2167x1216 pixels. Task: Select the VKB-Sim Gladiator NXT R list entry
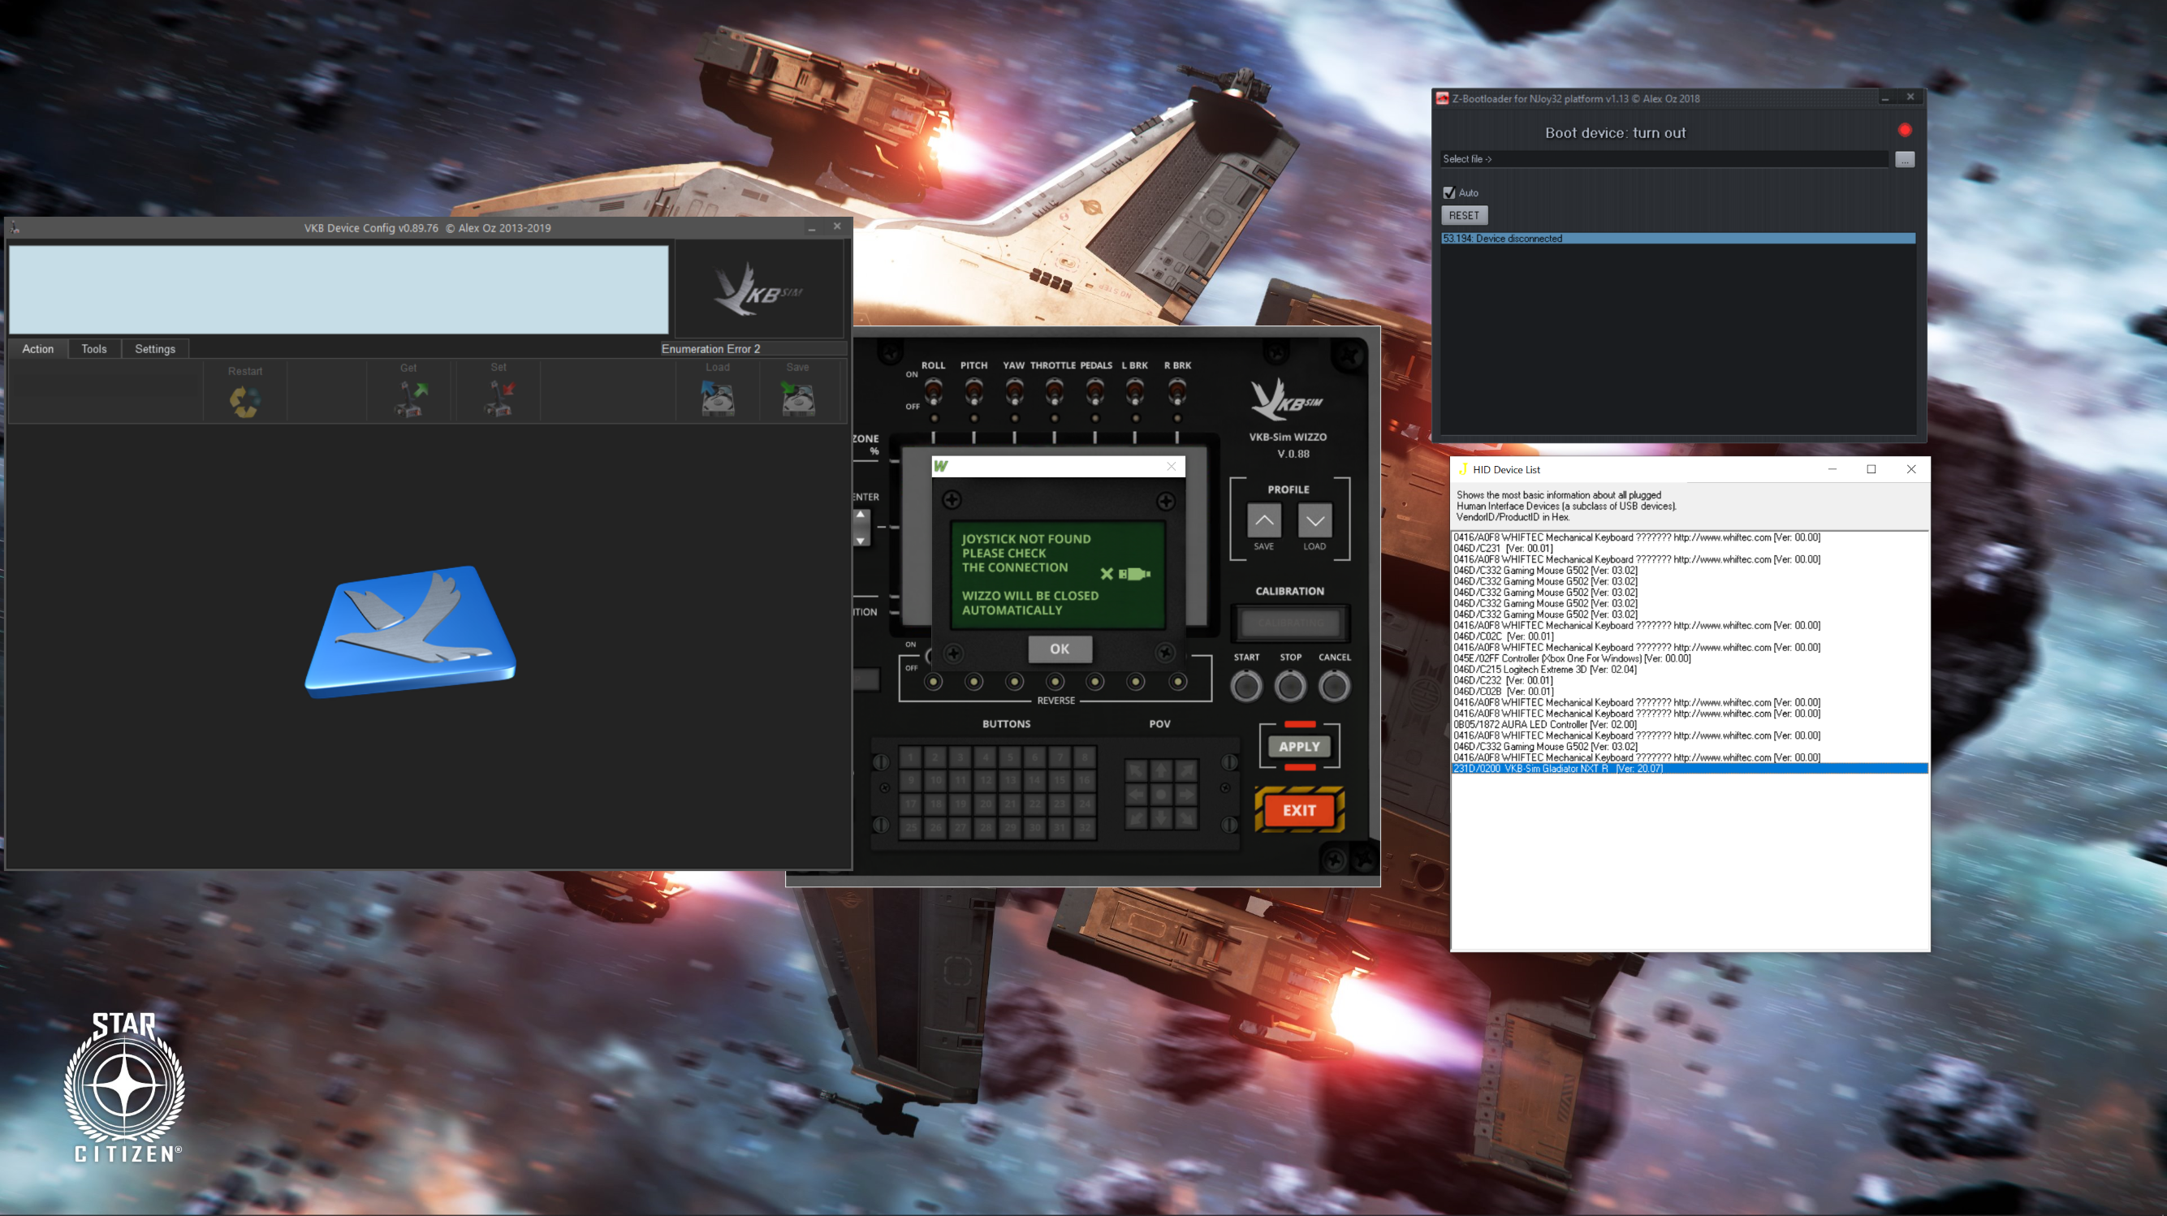pyautogui.click(x=1558, y=769)
